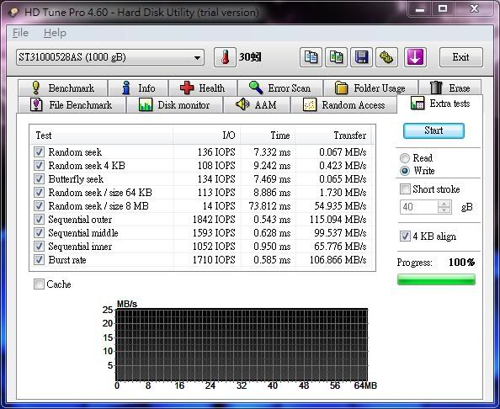This screenshot has width=500, height=409.
Task: Switch to the Erase tab
Action: coord(450,88)
